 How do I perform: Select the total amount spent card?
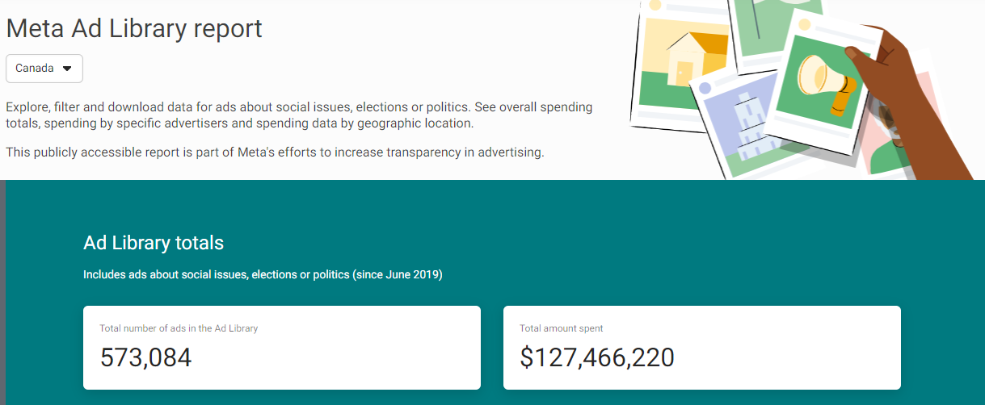tap(702, 347)
